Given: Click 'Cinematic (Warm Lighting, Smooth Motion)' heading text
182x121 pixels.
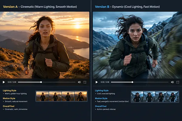Looking at the screenshot, I should coord(49,7).
